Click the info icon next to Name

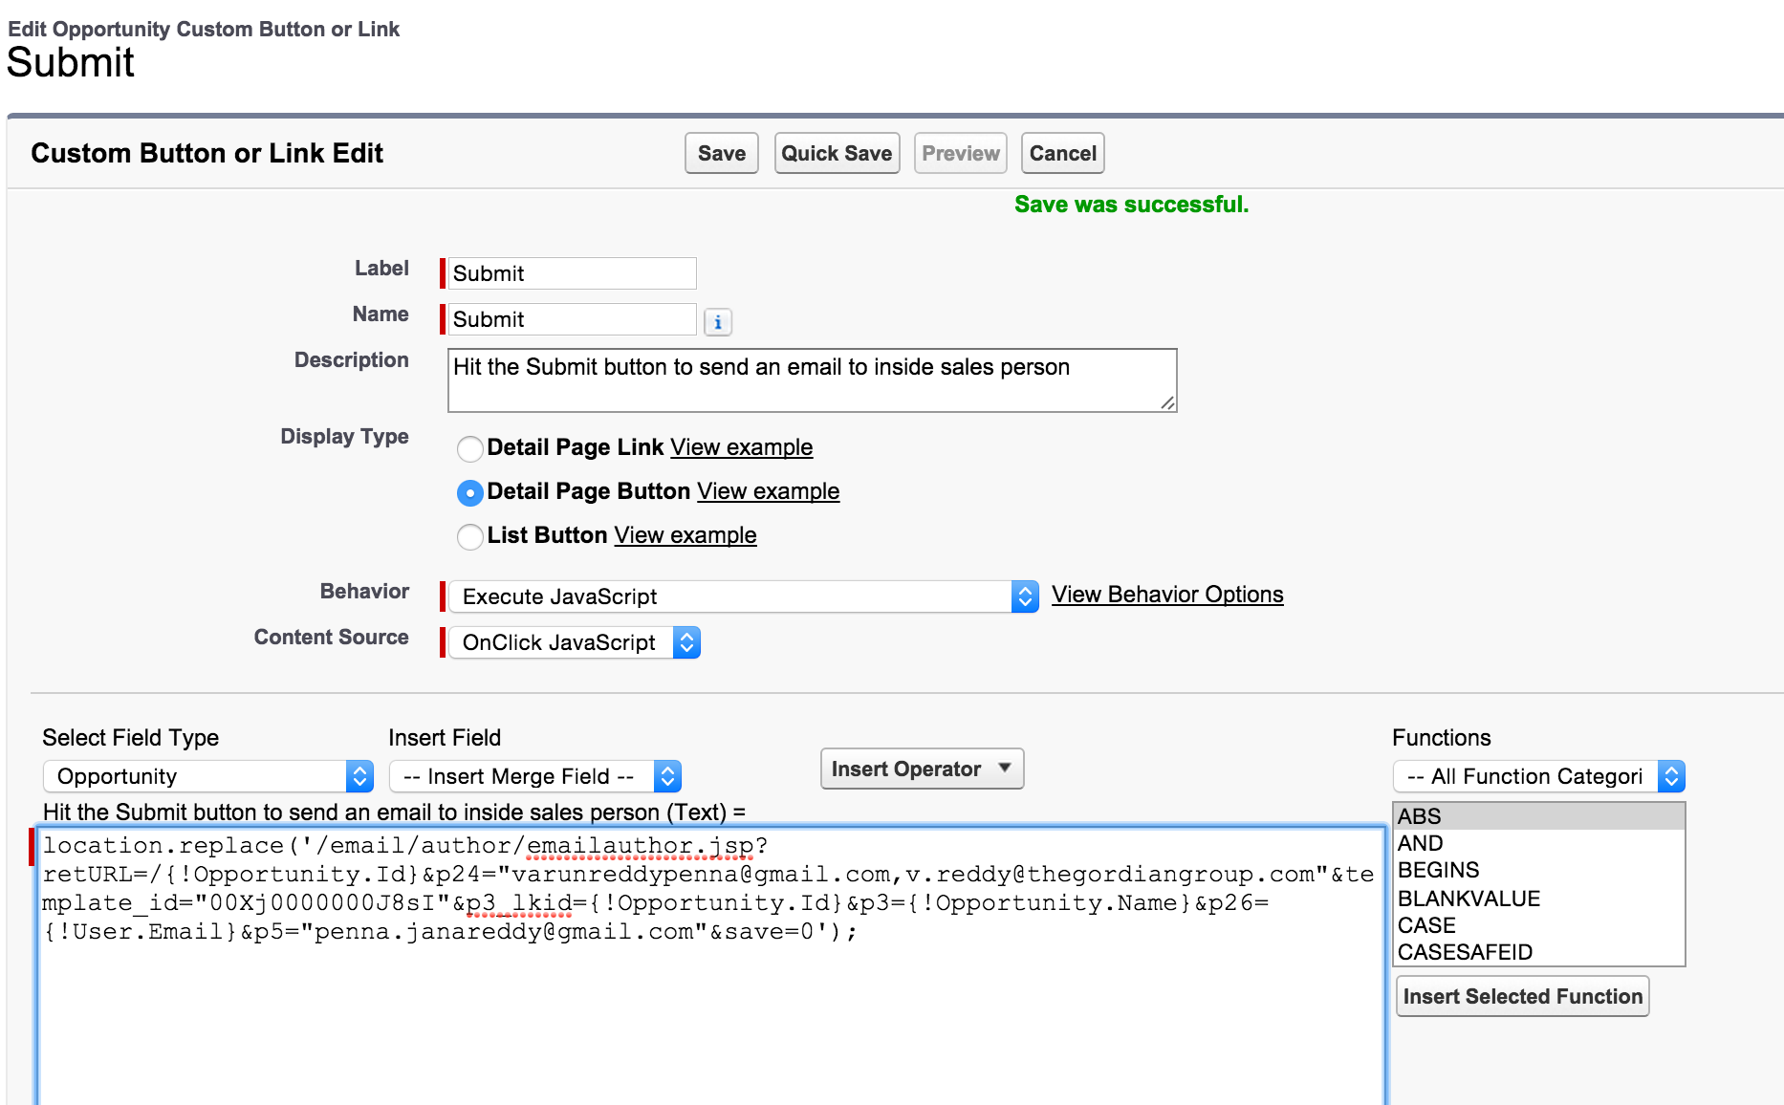pyautogui.click(x=718, y=322)
